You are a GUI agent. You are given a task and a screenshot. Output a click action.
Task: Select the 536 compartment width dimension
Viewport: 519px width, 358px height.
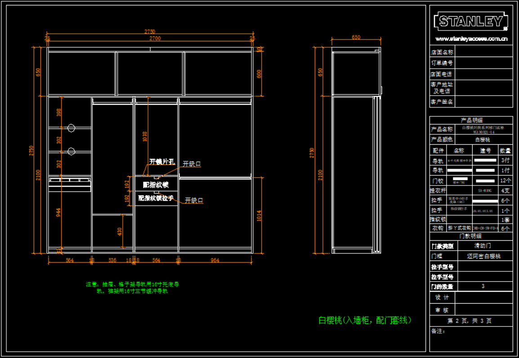pos(112,260)
